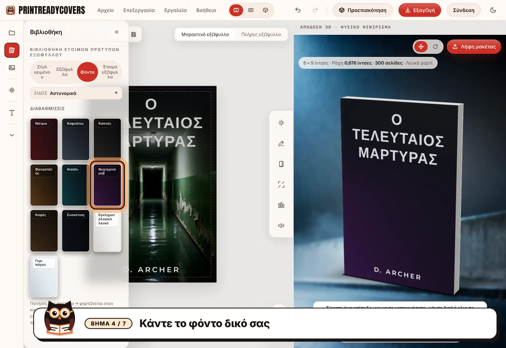Open the folder icon in left sidebar
Viewport: 506px width, 348px height.
pos(12,33)
